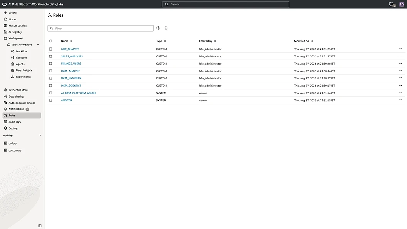The width and height of the screenshot is (407, 229).
Task: Open actions menu for SALES_ANALYSTS row
Action: 400,56
